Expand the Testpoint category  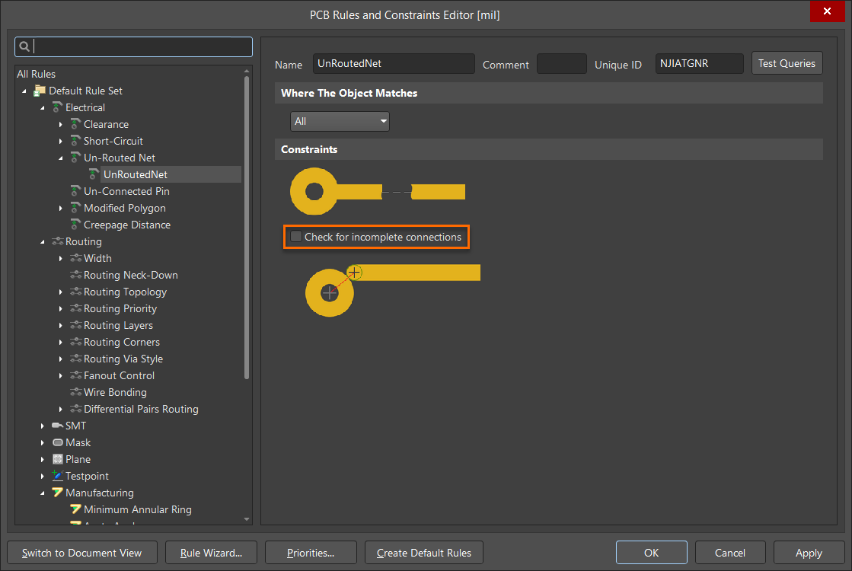[x=43, y=476]
